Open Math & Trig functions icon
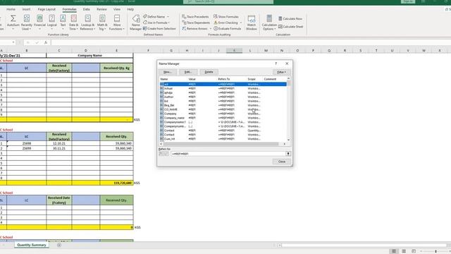 101,19
